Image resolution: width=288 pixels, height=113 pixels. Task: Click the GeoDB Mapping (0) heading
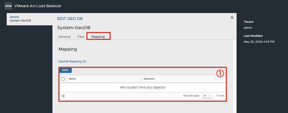coord(72,61)
